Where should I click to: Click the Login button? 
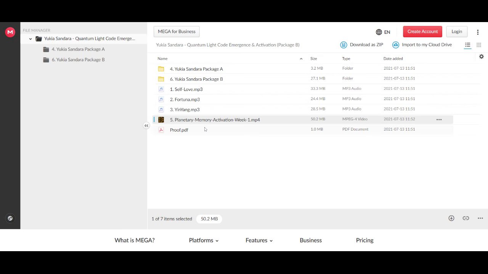pyautogui.click(x=457, y=32)
